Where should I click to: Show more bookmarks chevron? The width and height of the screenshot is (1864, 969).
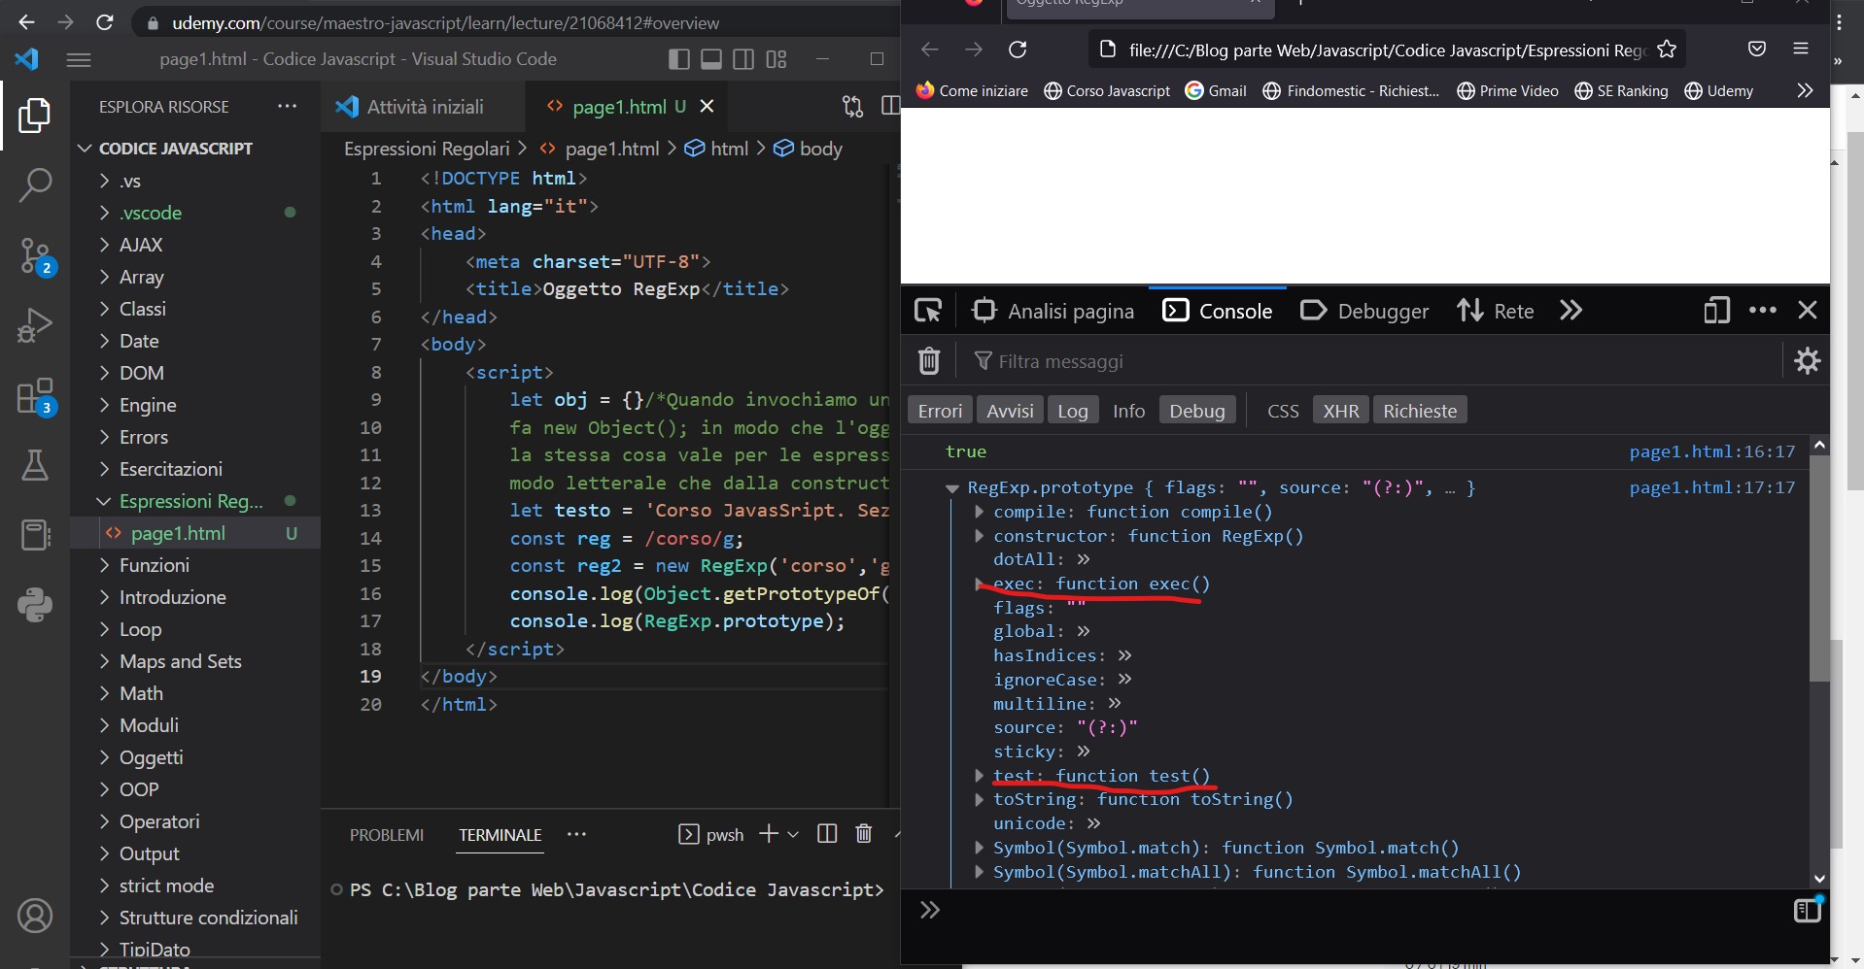coord(1805,90)
